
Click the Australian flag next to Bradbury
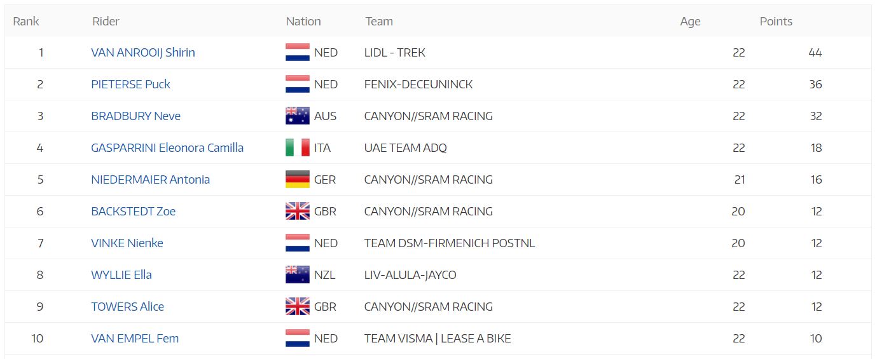click(298, 116)
